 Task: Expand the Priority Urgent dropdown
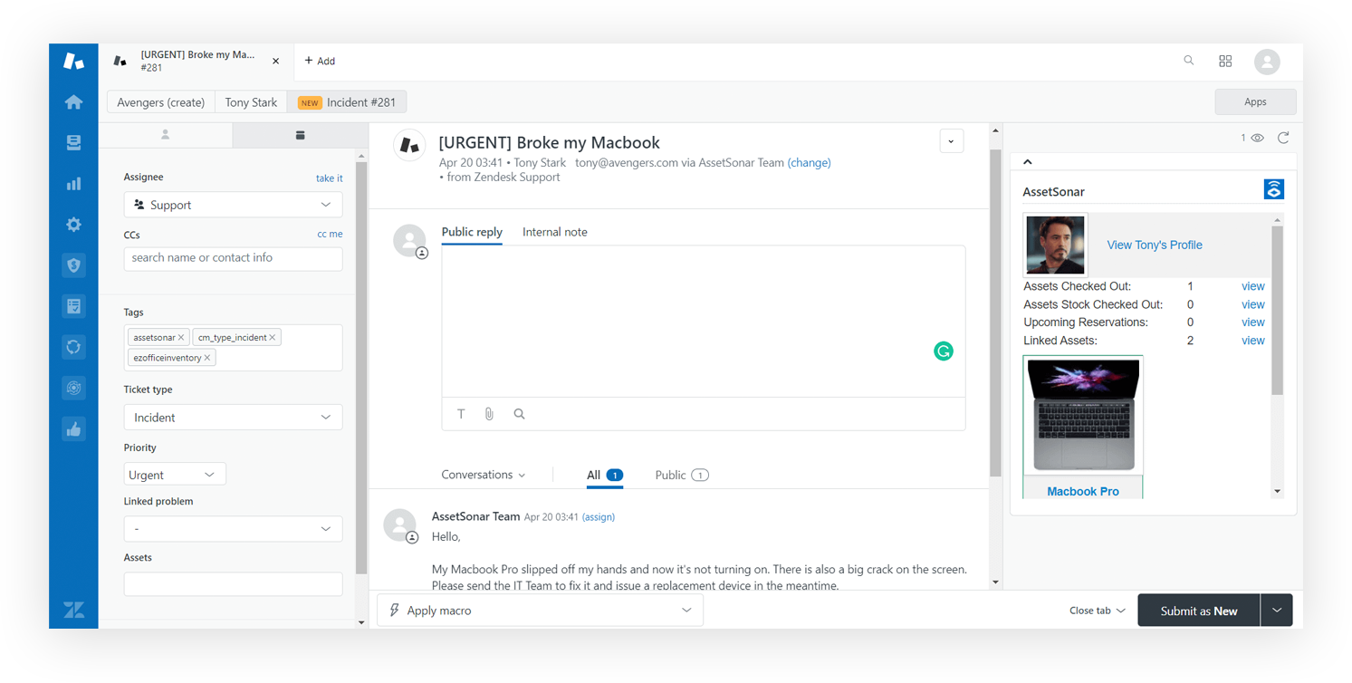[x=175, y=474]
